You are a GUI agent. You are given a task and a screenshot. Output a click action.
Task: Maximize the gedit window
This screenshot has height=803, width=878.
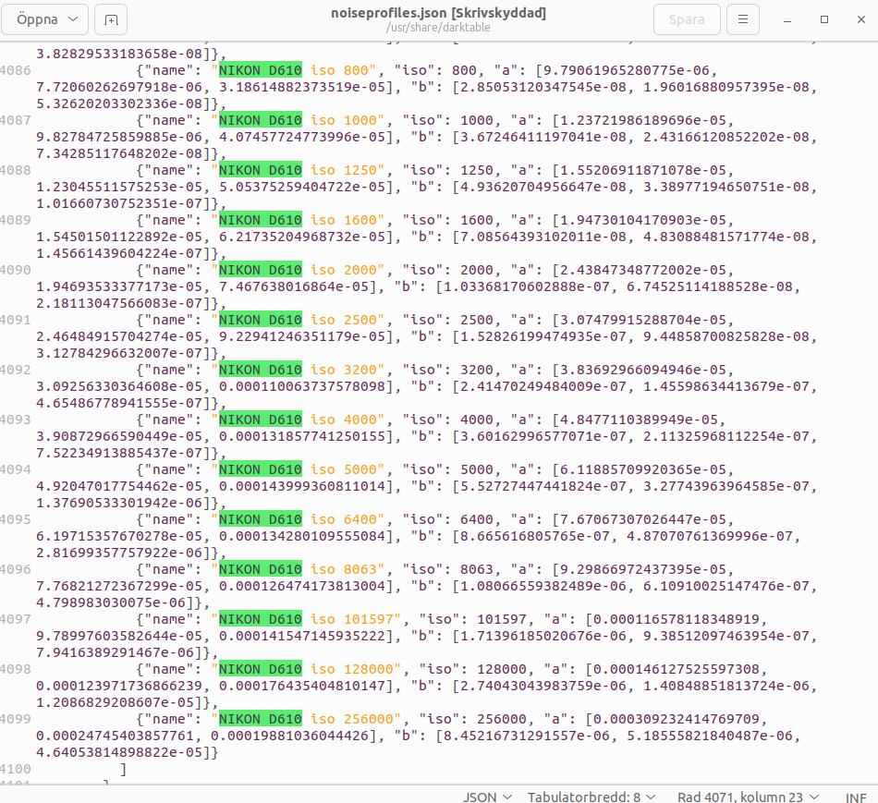(x=824, y=19)
